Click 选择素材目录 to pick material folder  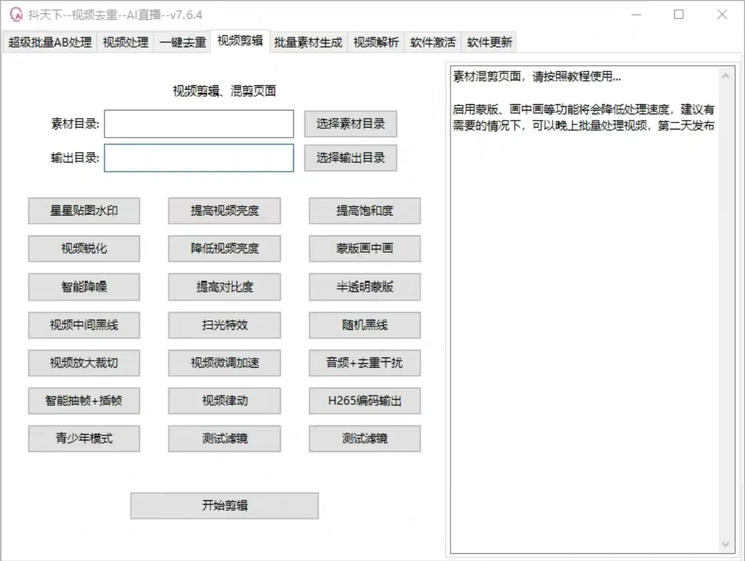tap(351, 124)
